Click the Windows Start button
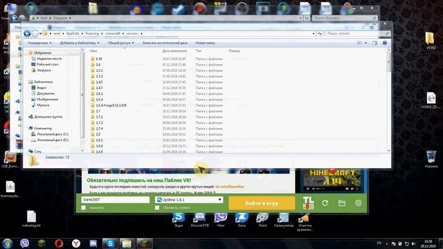443x249 pixels. [x=8, y=243]
